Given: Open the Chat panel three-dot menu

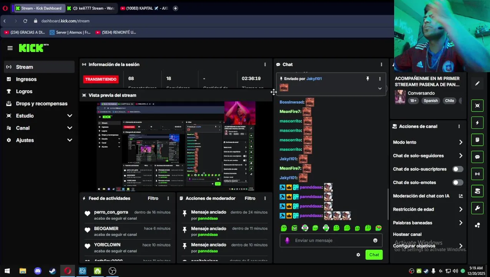Looking at the screenshot, I should click(x=381, y=65).
